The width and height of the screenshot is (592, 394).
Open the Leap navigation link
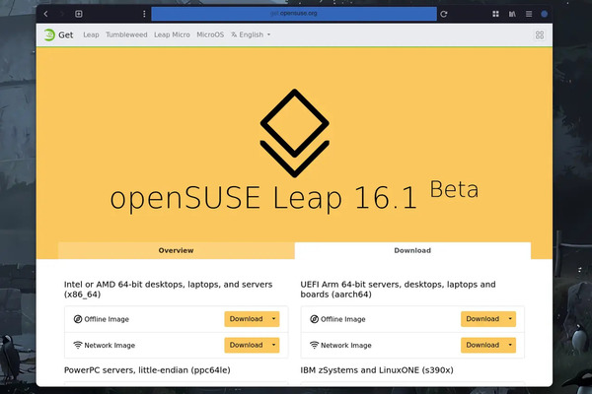click(x=91, y=34)
